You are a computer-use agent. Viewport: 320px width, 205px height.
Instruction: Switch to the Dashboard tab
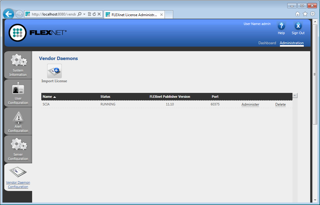click(x=267, y=43)
